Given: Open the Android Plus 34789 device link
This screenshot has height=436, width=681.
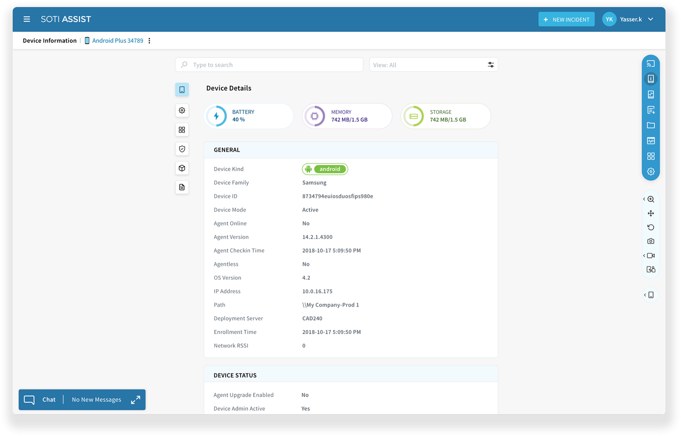Looking at the screenshot, I should click(117, 40).
